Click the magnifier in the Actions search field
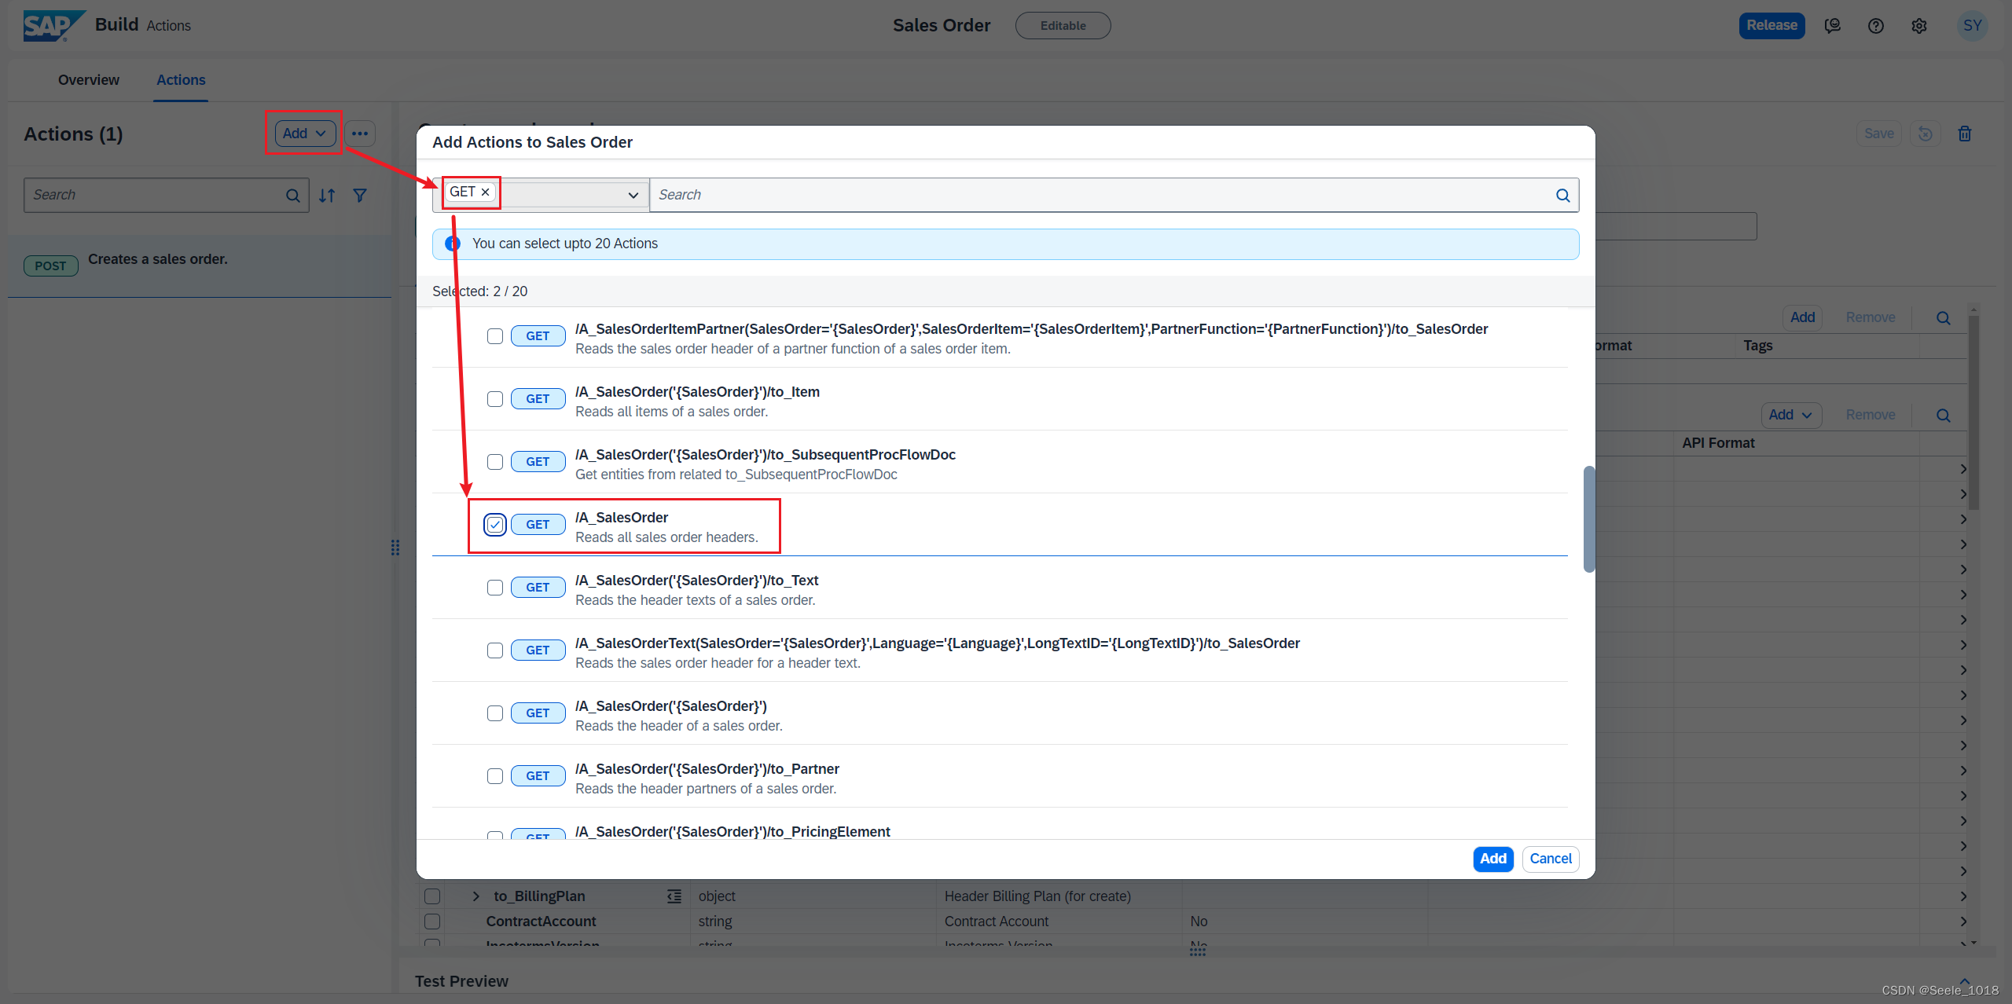 click(292, 196)
